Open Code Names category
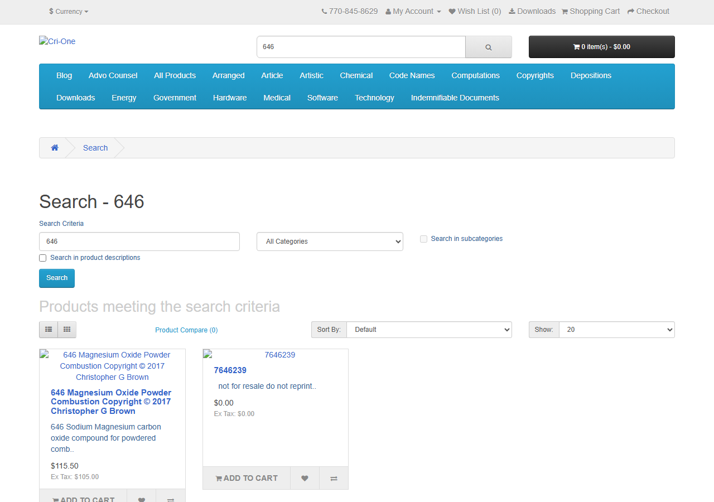This screenshot has height=502, width=714. coord(412,75)
